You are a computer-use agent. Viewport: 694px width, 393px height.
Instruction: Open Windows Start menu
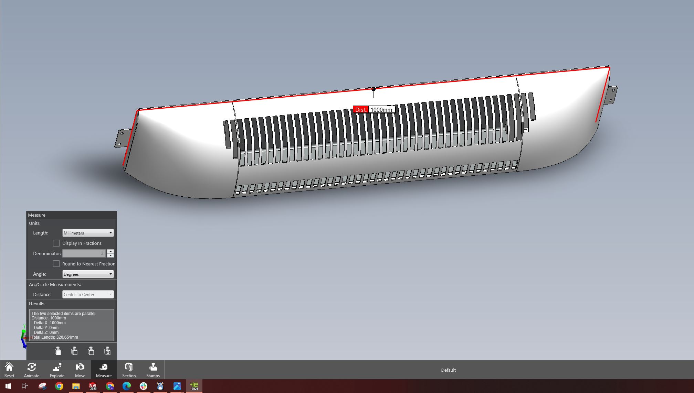click(8, 386)
